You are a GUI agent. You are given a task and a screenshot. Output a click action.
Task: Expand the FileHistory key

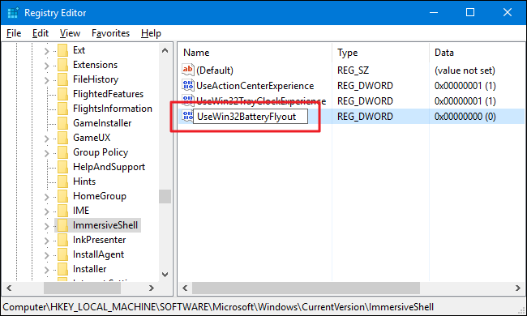[x=47, y=80]
